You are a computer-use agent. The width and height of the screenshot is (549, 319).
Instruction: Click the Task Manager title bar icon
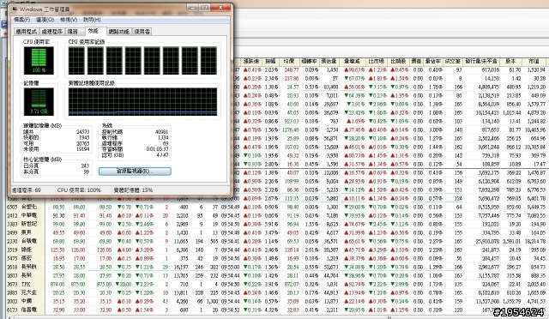tap(15, 9)
